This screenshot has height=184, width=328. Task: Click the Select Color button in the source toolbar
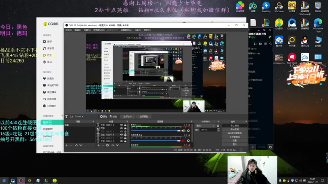143,117
